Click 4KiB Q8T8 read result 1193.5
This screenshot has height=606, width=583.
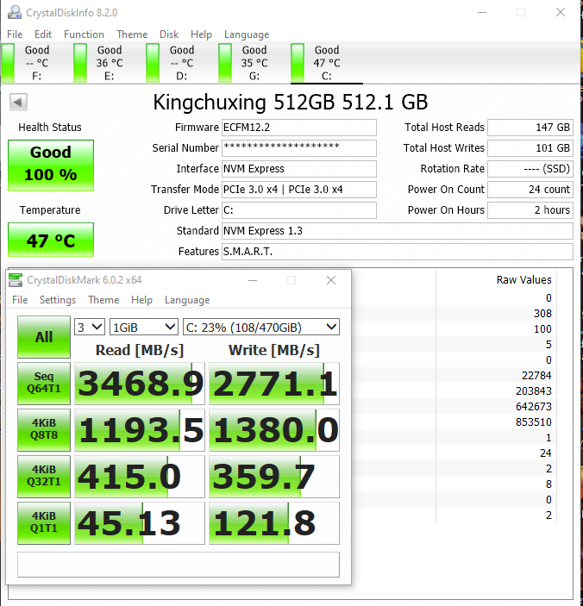pyautogui.click(x=140, y=430)
